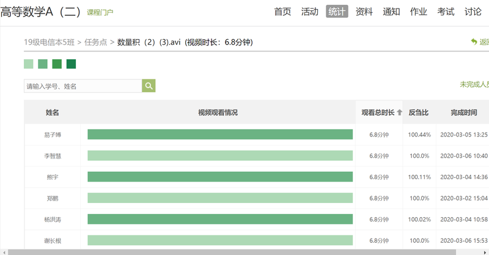Viewport: 489px width, 255px height.
Task: Click the 谢长根 viewing progress bar
Action: point(220,240)
